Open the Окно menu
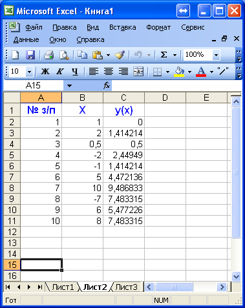 (x=58, y=39)
